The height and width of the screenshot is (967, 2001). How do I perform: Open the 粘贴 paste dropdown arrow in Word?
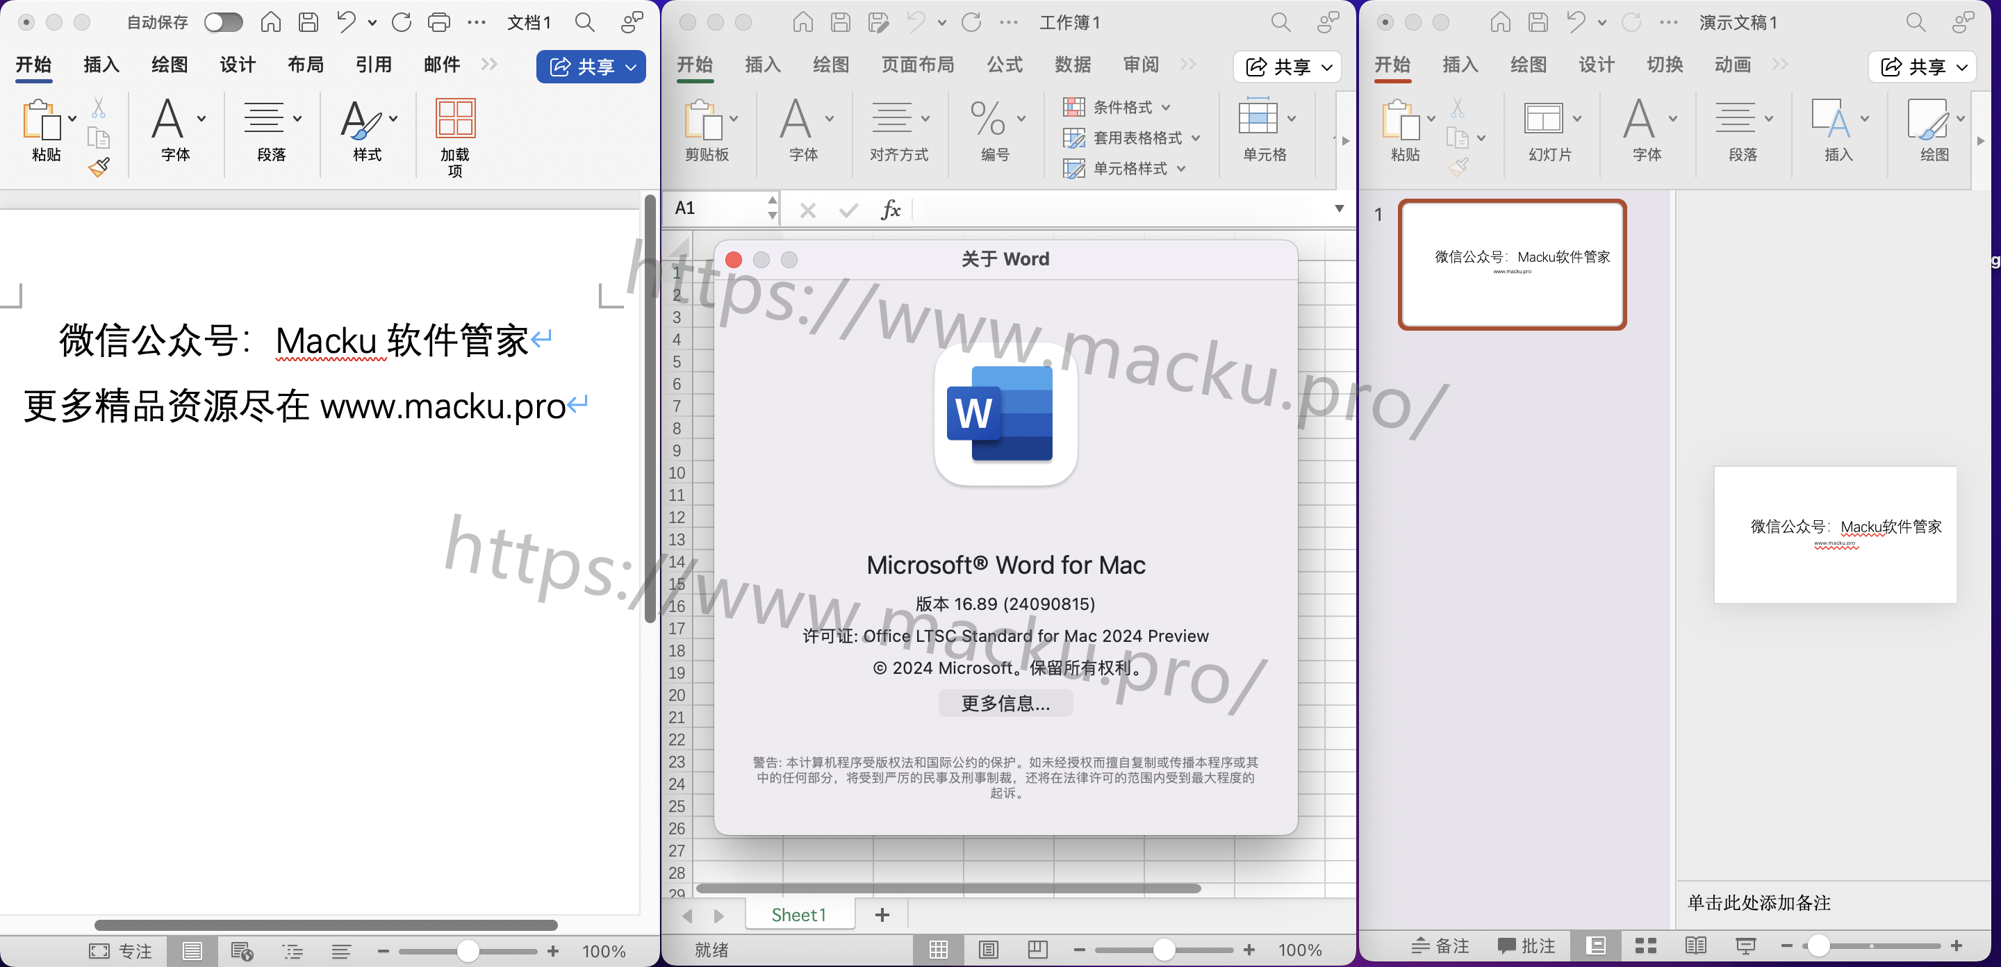click(72, 119)
